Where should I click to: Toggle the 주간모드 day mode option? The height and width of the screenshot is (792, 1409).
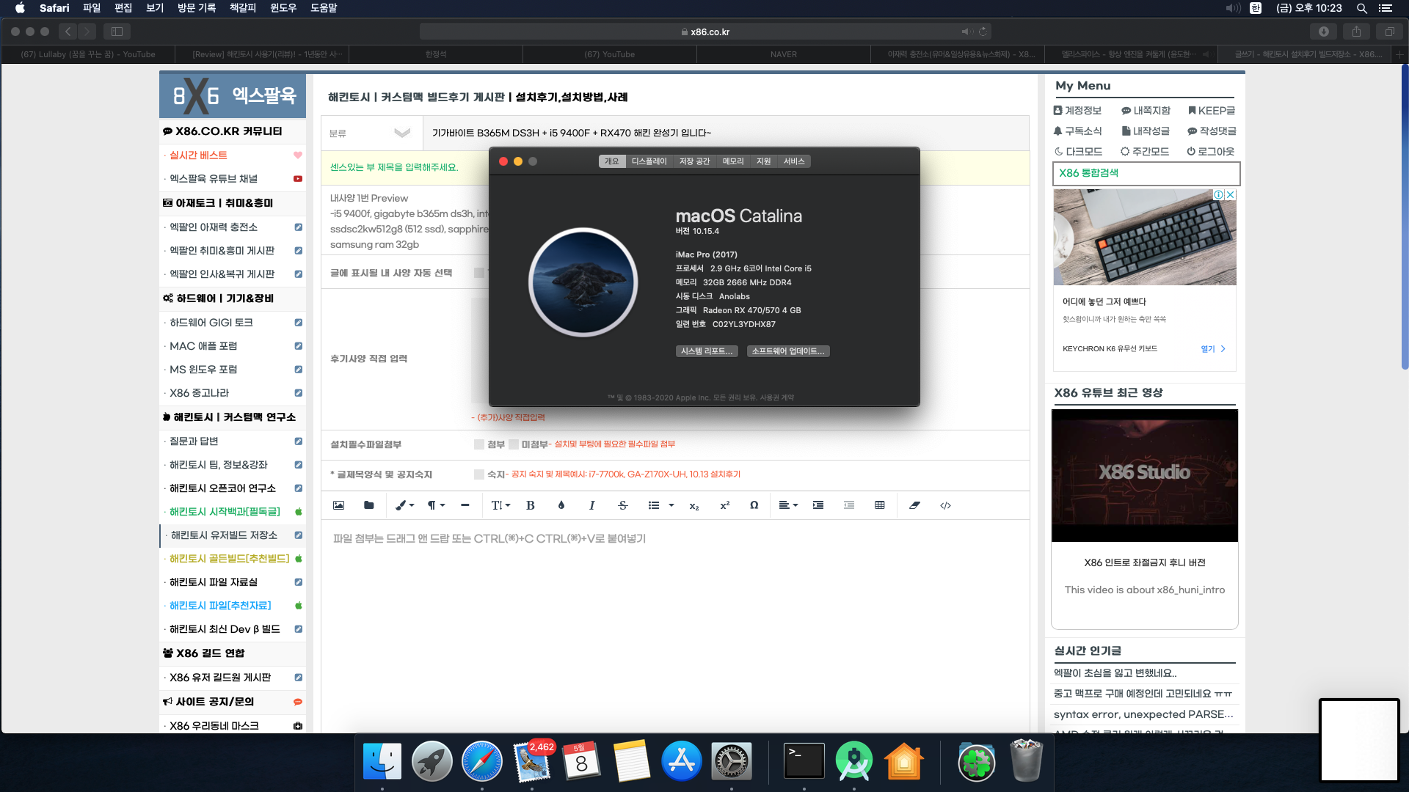pos(1145,152)
